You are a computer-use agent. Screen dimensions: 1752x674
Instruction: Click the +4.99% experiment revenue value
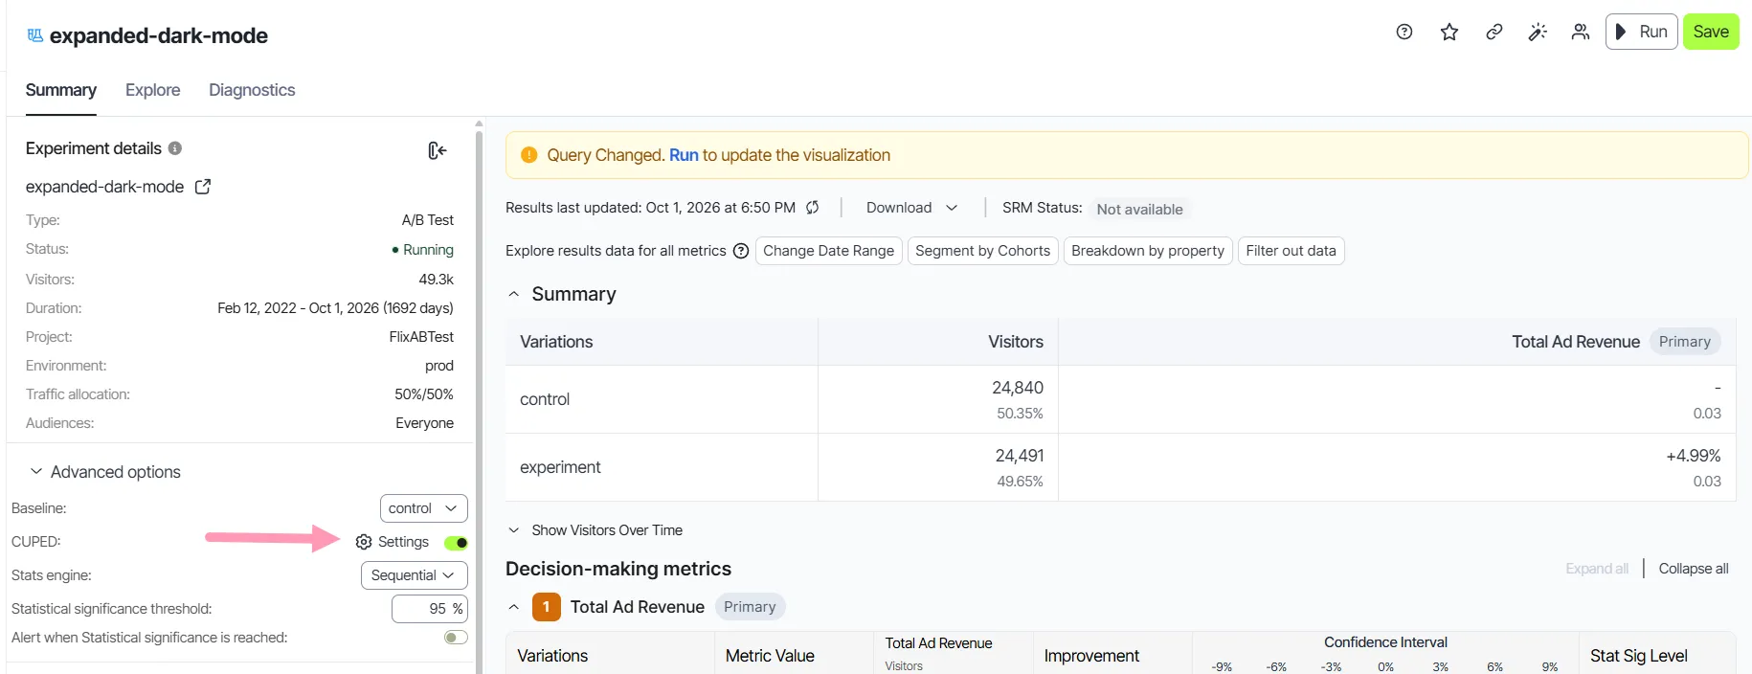[1693, 456]
